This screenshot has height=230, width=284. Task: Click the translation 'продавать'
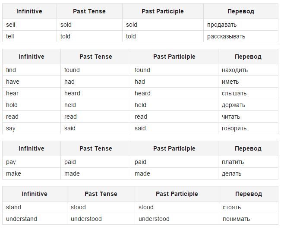point(222,25)
